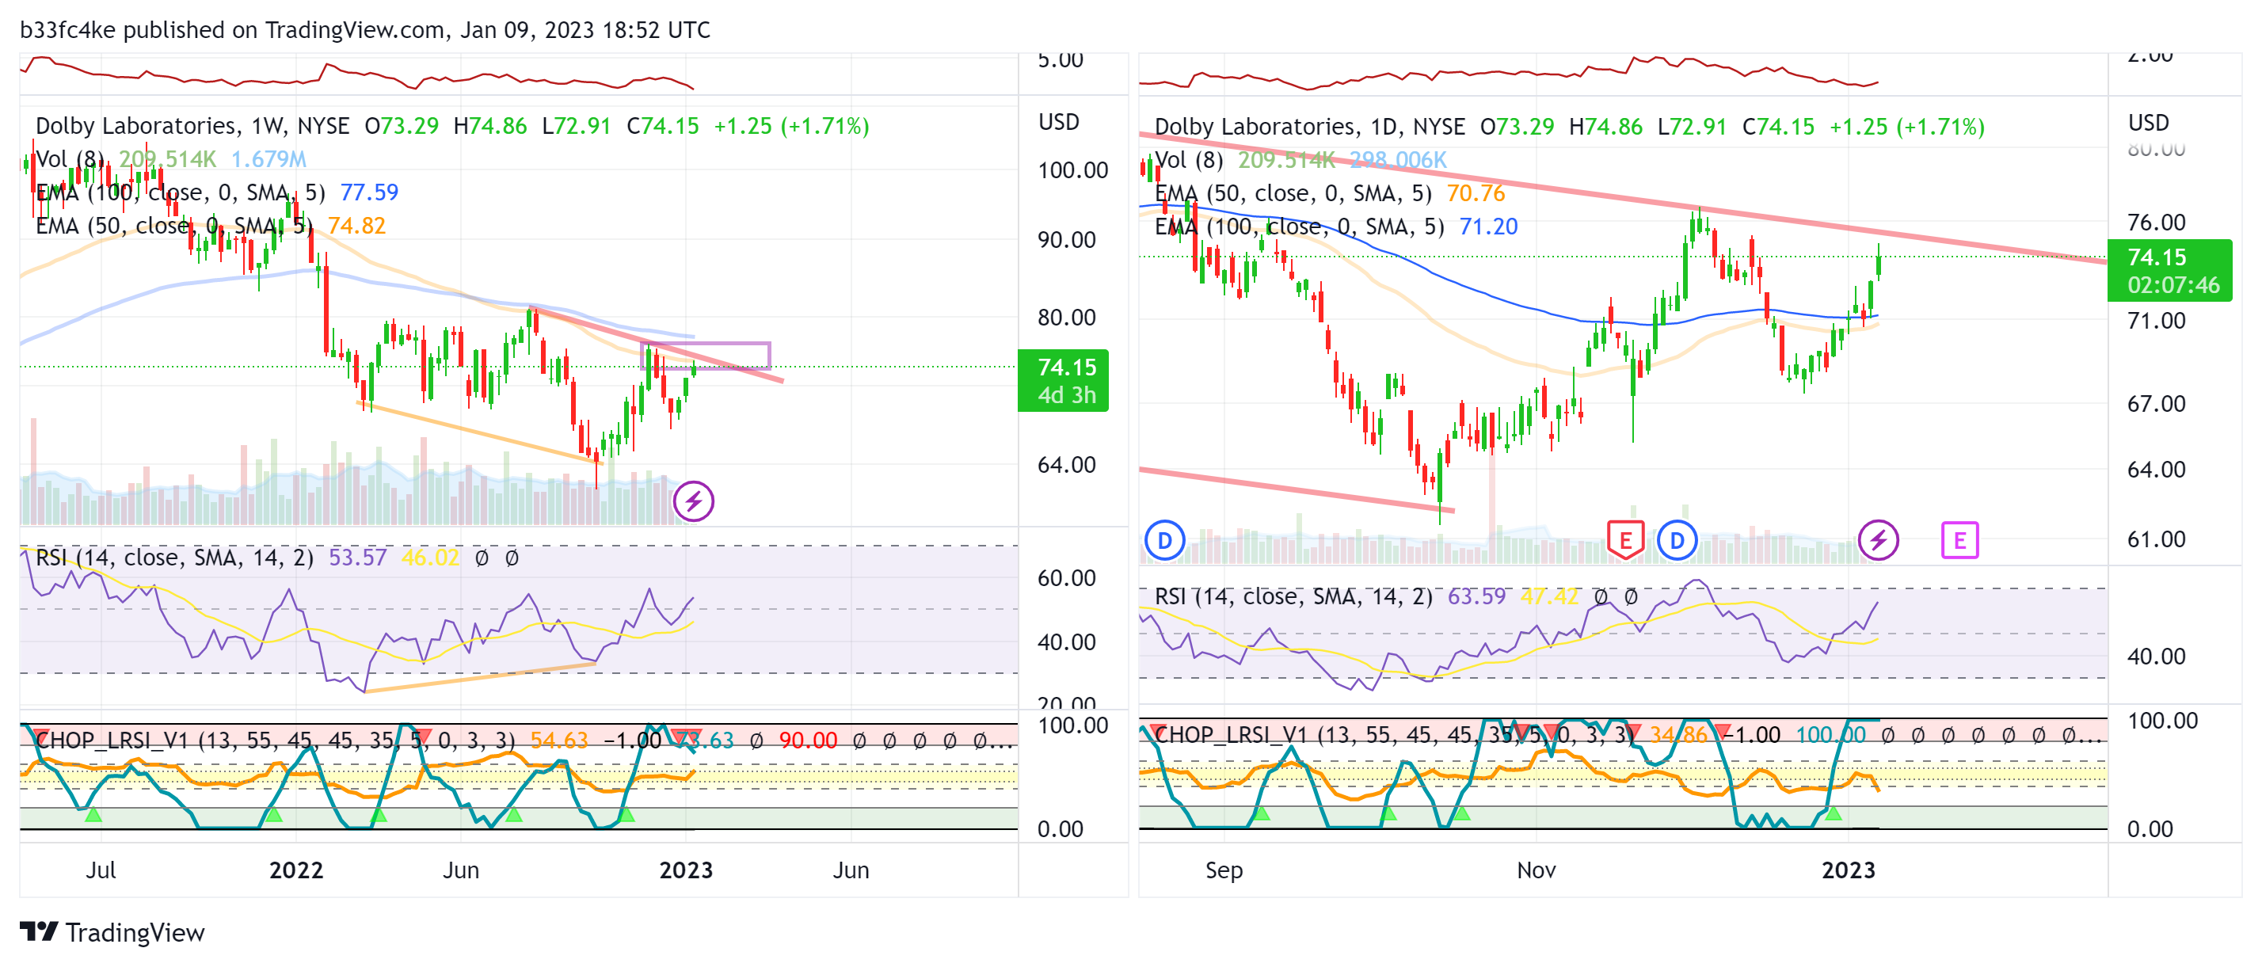The width and height of the screenshot is (2262, 967).
Task: Click the purple rectangle drawing on weekly chart
Action: 706,355
